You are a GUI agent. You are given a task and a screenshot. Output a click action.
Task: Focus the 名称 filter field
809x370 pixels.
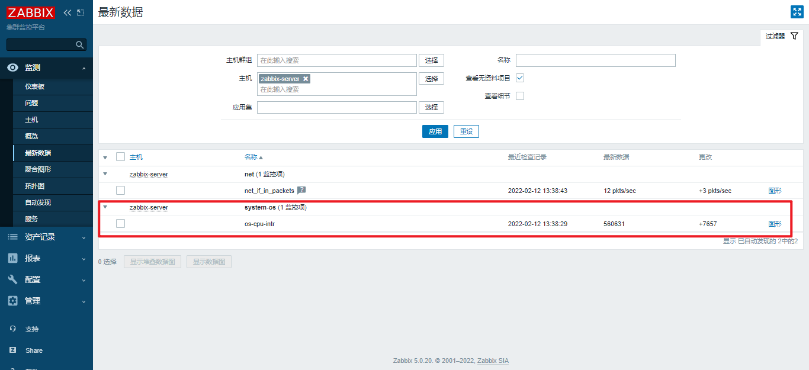pos(596,60)
